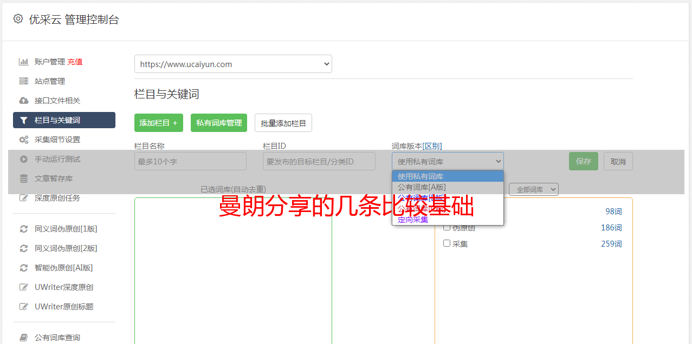Open UWriter深度原创 via its edit icon
Image resolution: width=692 pixels, height=344 pixels.
[x=24, y=287]
